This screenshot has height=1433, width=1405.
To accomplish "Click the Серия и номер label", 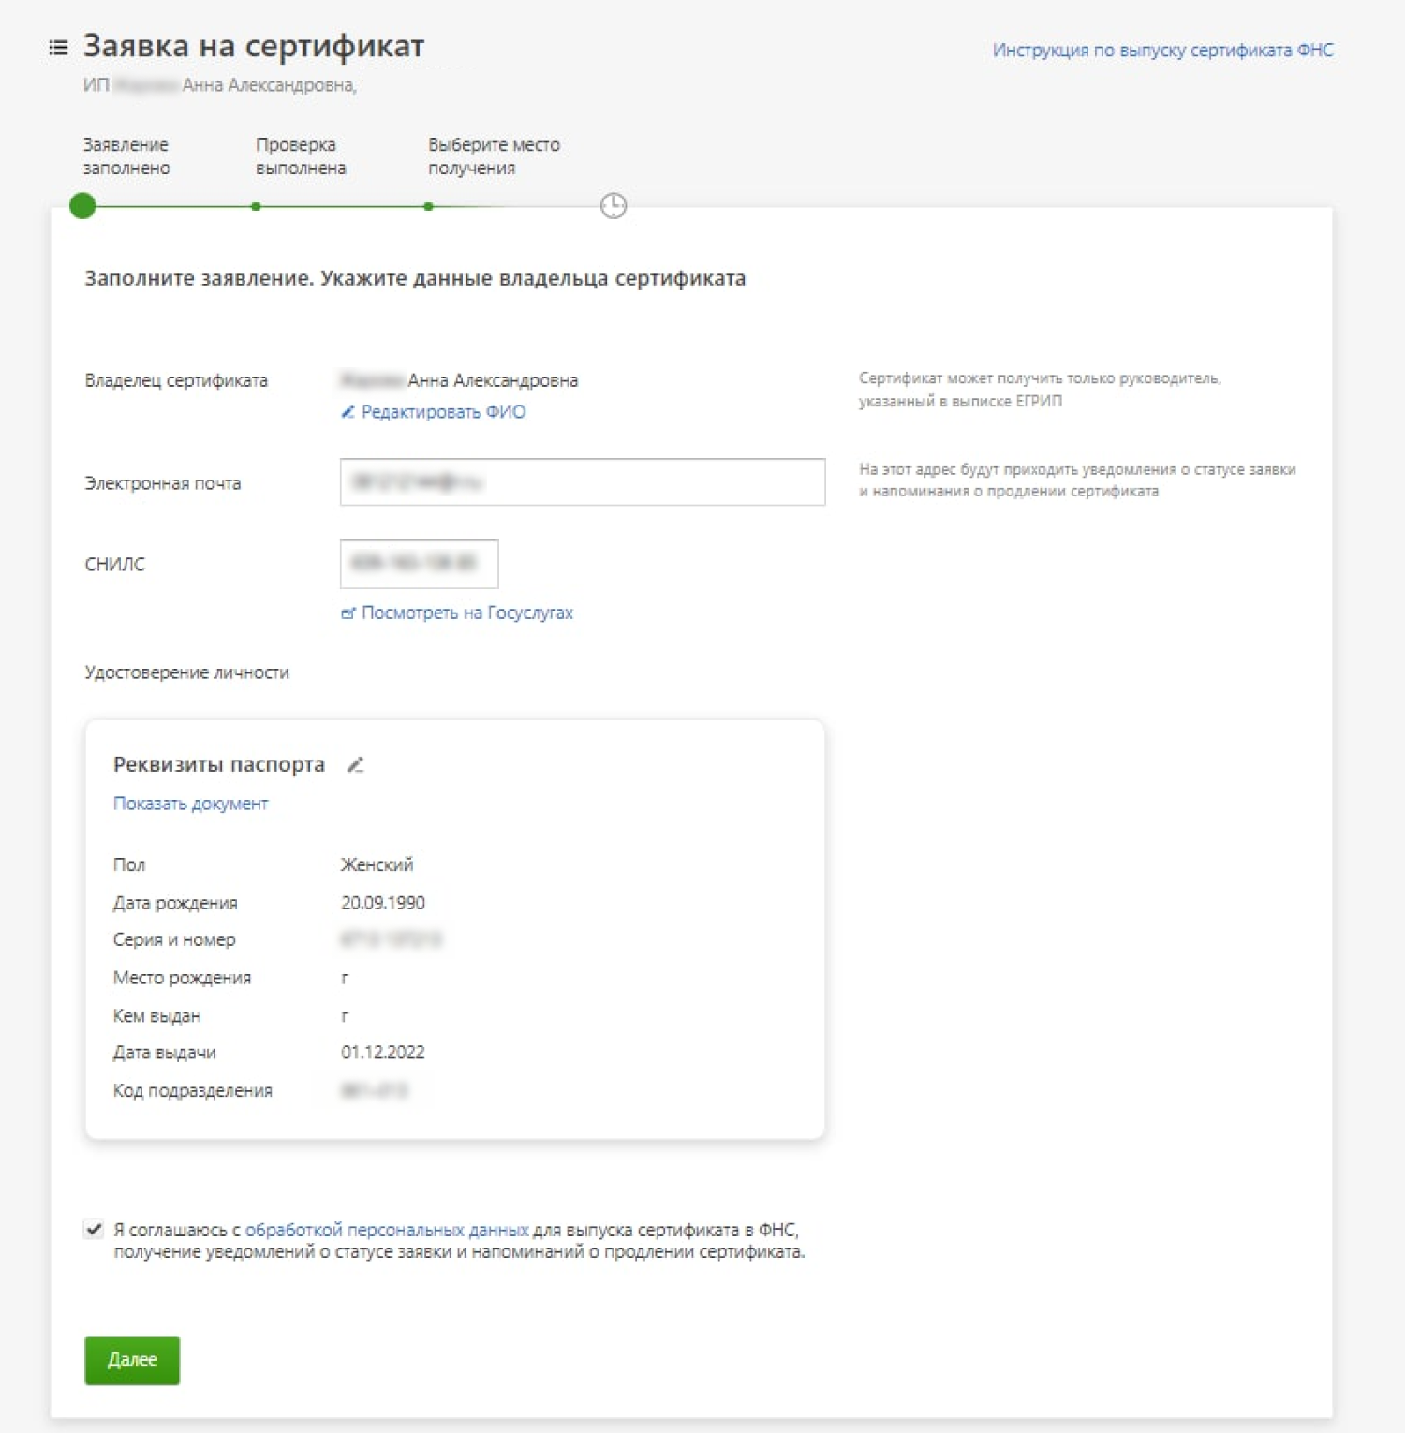I will (174, 939).
